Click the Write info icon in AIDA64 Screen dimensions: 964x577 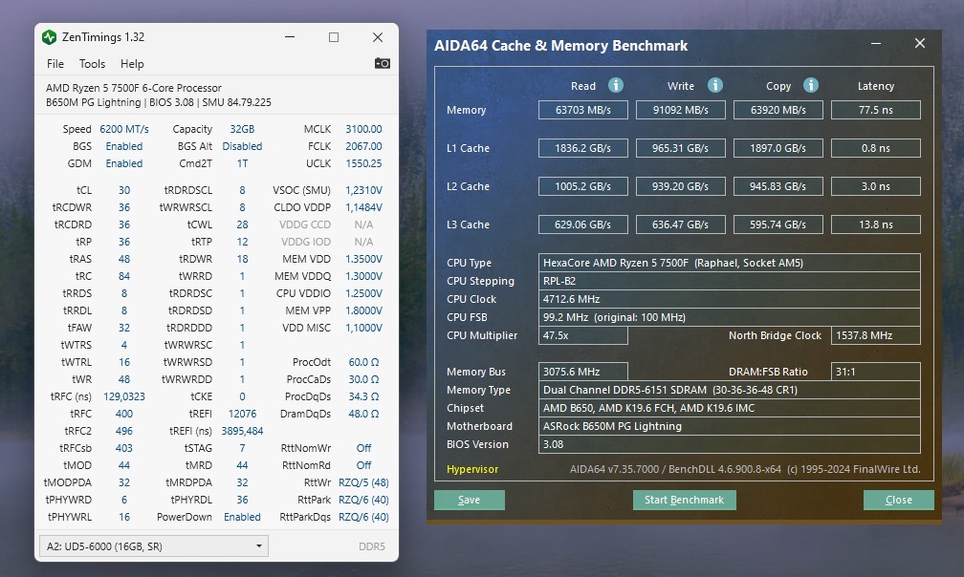point(714,85)
